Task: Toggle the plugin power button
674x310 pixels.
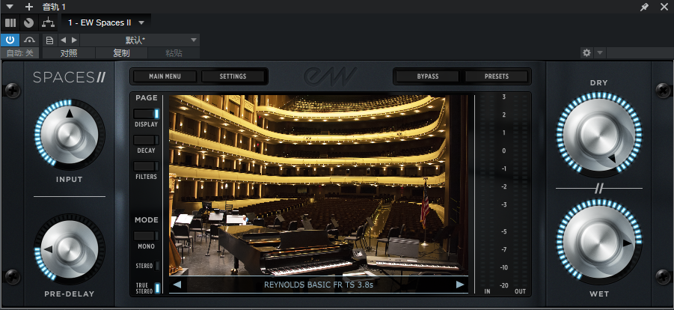Action: point(10,40)
